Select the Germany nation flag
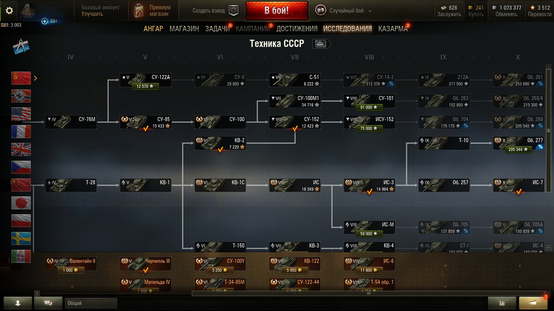The height and width of the screenshot is (311, 554). click(x=21, y=96)
